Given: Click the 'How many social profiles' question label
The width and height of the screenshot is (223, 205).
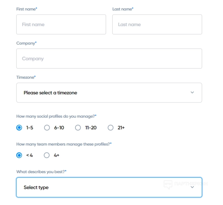Looking at the screenshot, I should coord(56,116).
